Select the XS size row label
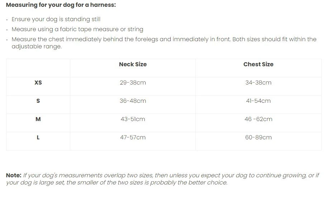 click(x=38, y=83)
